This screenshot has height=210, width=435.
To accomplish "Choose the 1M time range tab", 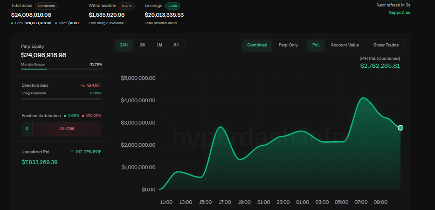I will pyautogui.click(x=159, y=45).
